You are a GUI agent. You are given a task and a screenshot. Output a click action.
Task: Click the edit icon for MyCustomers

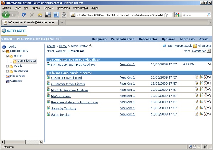[x=197, y=96]
